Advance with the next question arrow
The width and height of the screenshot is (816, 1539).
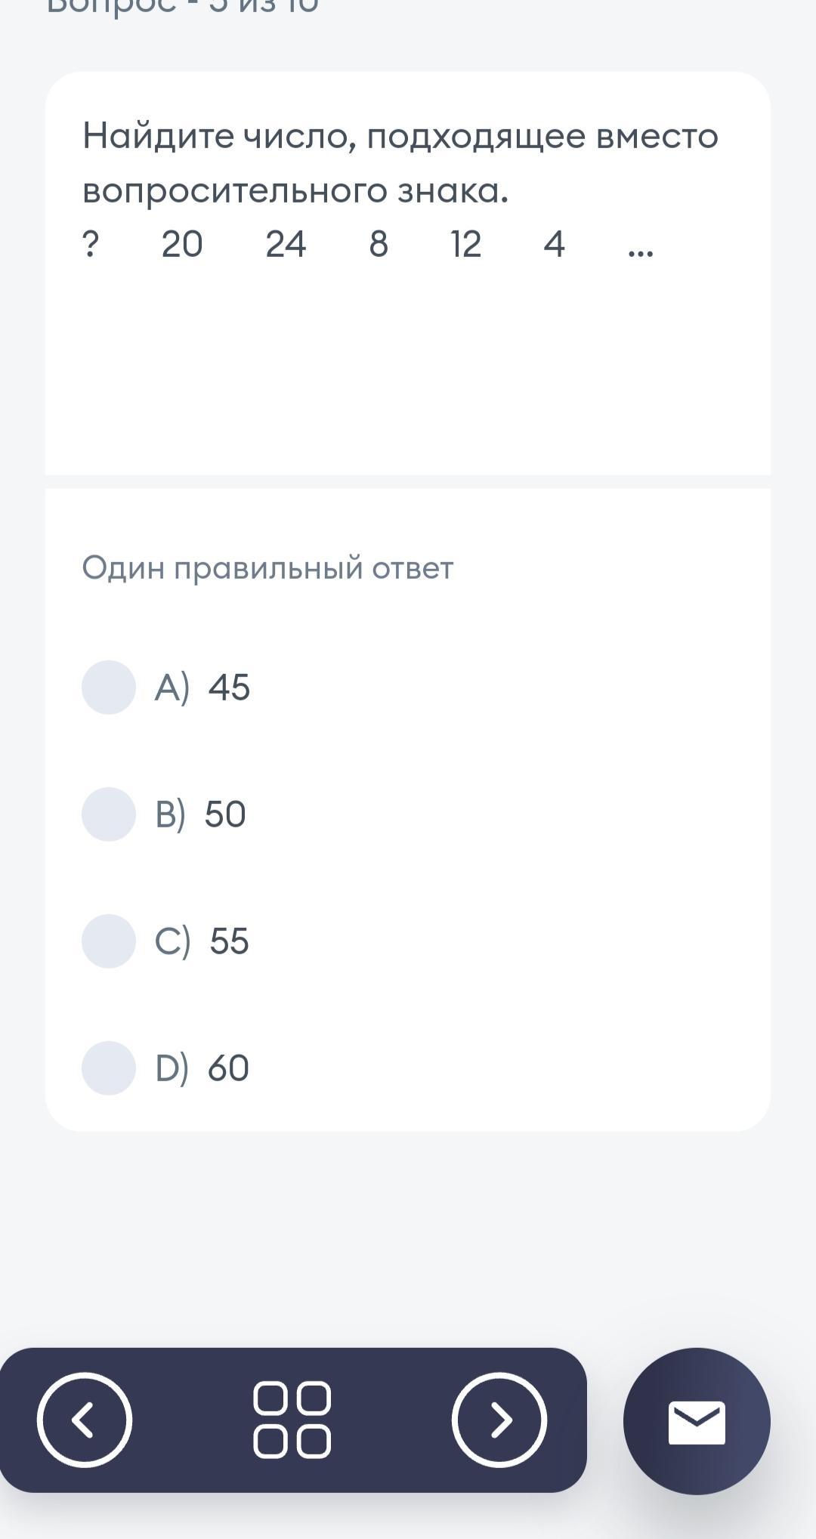499,1420
